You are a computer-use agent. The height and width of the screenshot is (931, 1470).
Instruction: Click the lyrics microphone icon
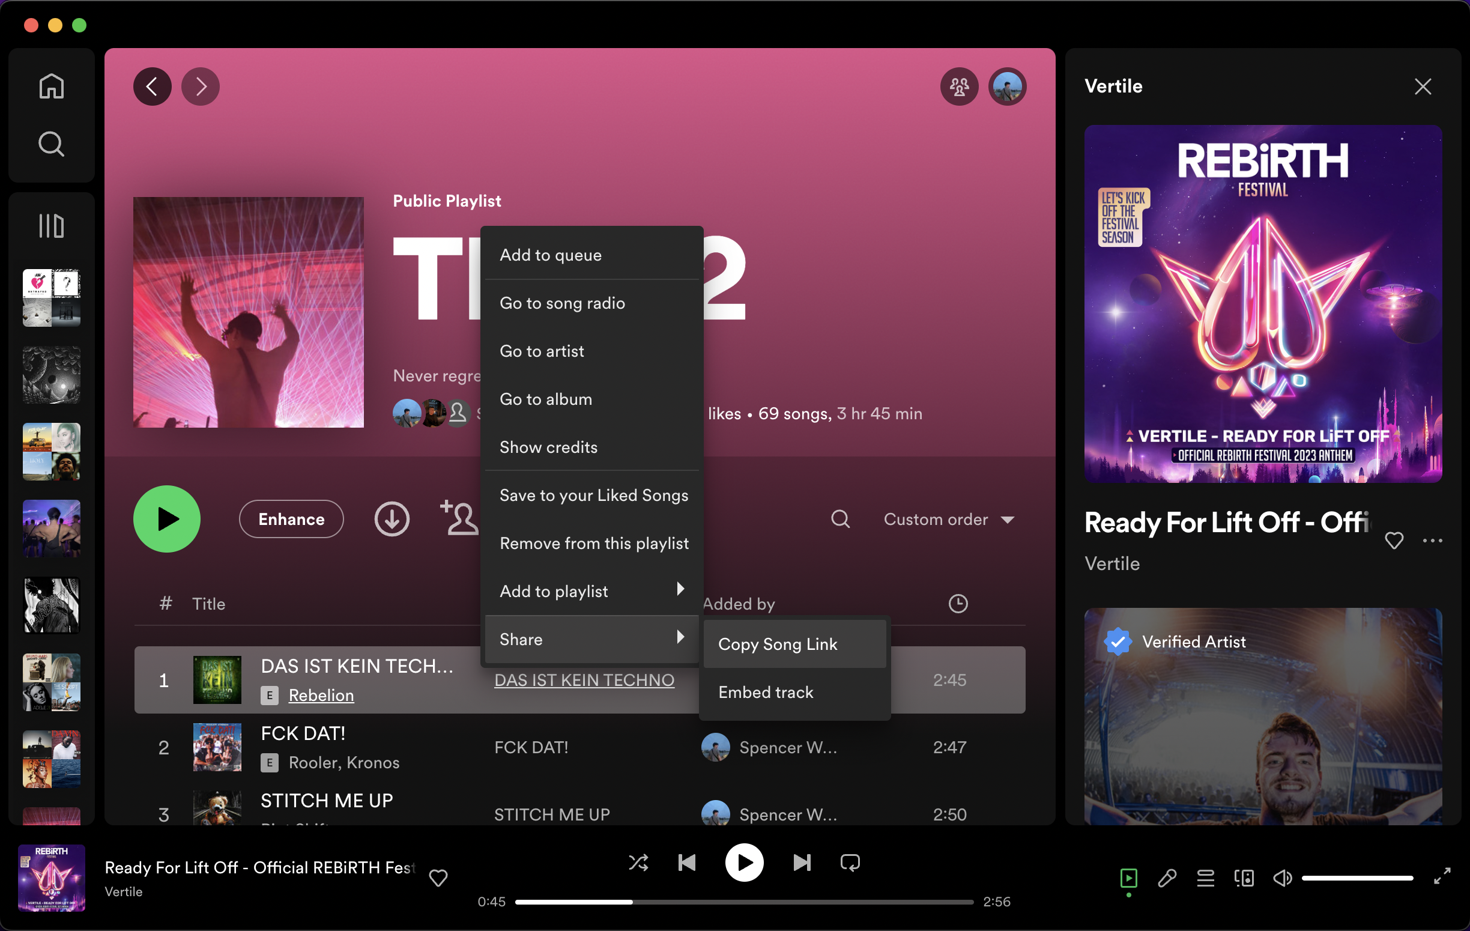click(1167, 879)
